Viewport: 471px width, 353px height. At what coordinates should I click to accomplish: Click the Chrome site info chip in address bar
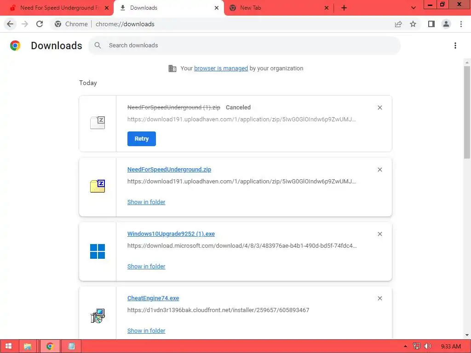click(71, 24)
